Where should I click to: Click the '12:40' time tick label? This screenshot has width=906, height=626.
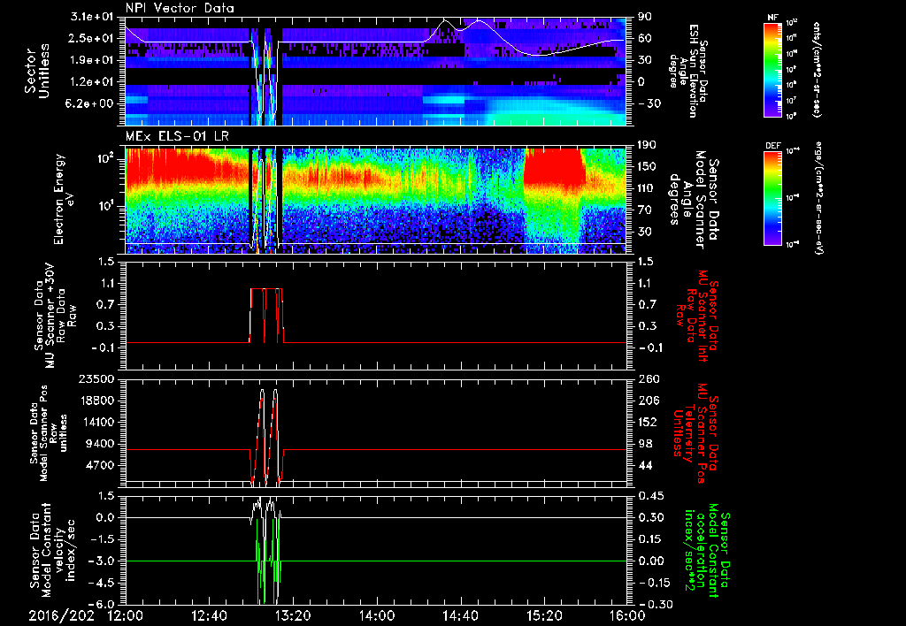click(209, 615)
